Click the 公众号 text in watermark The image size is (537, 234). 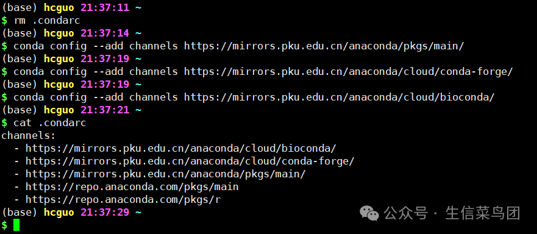coord(406,213)
